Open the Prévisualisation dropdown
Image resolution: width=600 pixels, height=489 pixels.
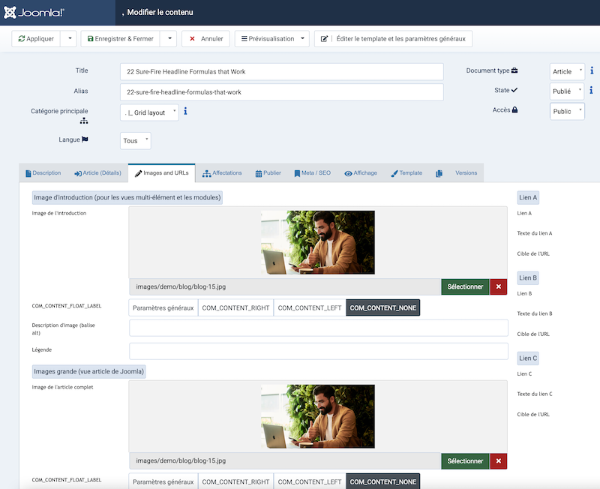[272, 39]
